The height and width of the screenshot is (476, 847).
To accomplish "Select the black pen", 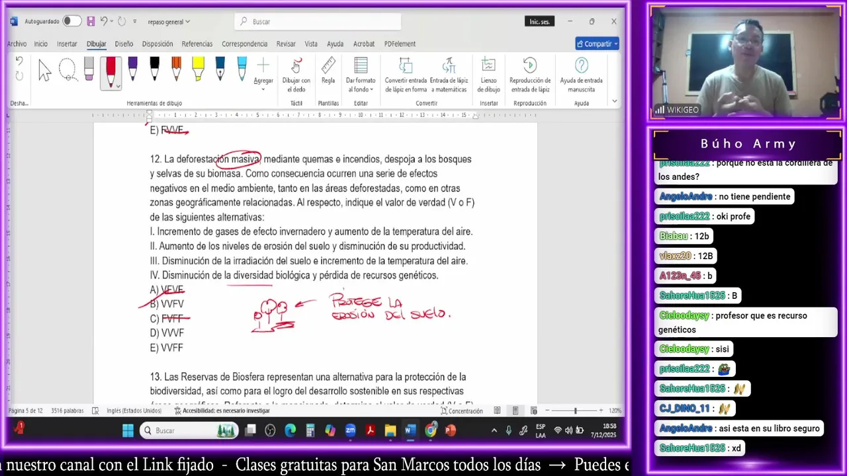I will coord(154,70).
